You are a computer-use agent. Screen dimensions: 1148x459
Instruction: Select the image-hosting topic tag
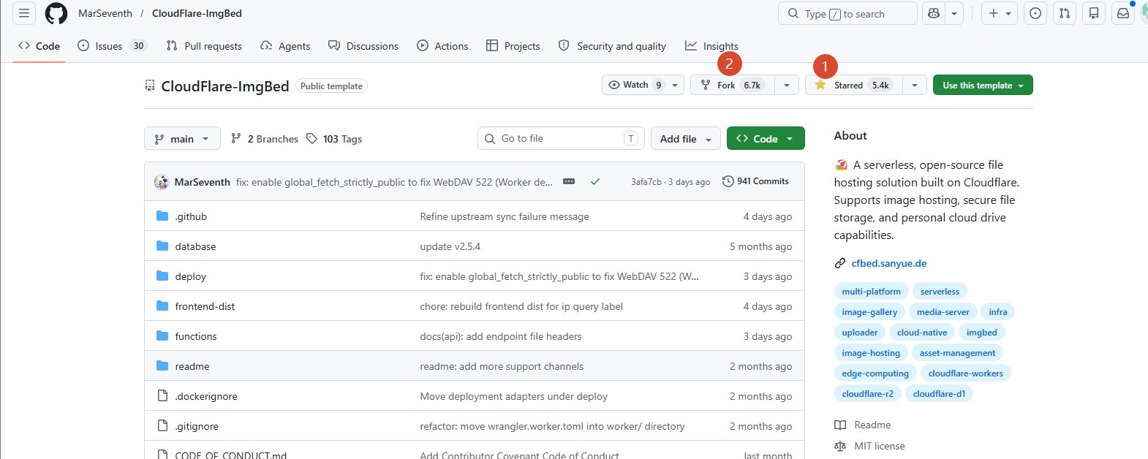pyautogui.click(x=871, y=352)
